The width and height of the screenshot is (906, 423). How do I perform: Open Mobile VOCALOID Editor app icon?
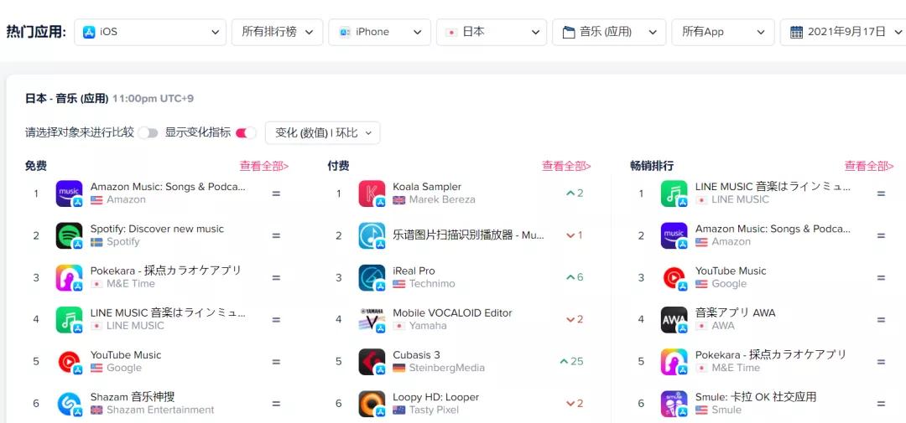click(x=372, y=320)
